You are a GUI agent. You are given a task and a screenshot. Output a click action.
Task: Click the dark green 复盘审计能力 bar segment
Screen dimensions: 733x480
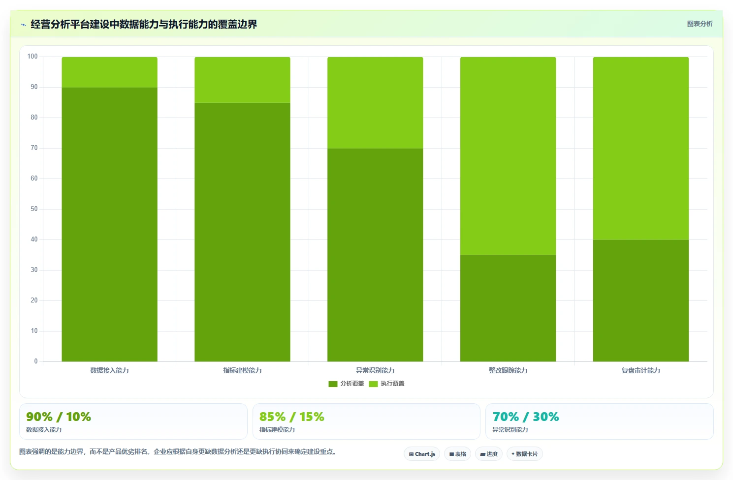pos(641,300)
